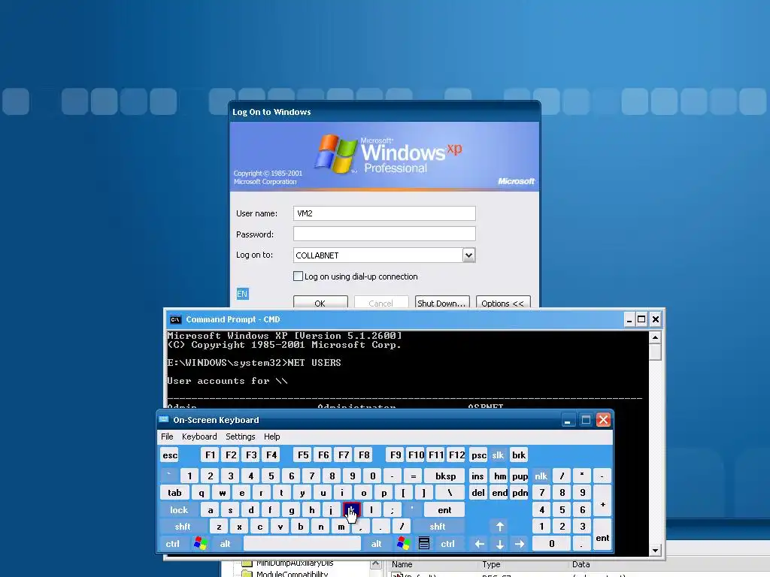
Task: Click the Command Prompt scroll up arrow
Action: [655, 337]
